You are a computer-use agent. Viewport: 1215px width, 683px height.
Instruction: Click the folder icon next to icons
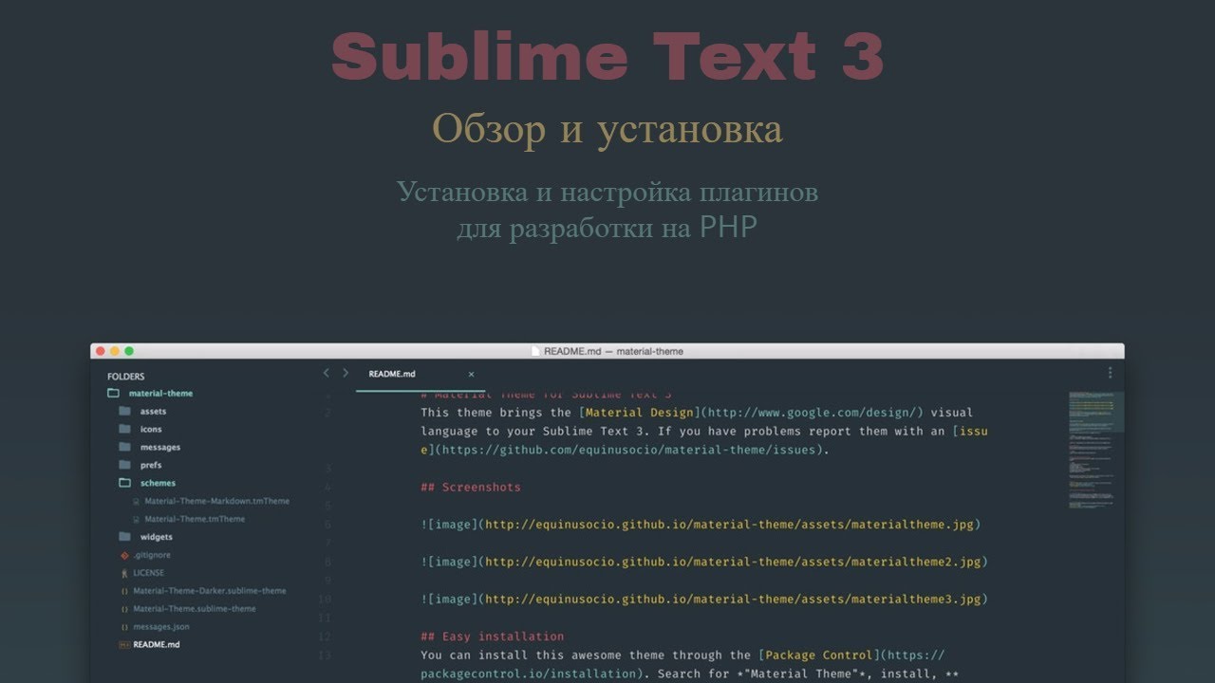[124, 430]
